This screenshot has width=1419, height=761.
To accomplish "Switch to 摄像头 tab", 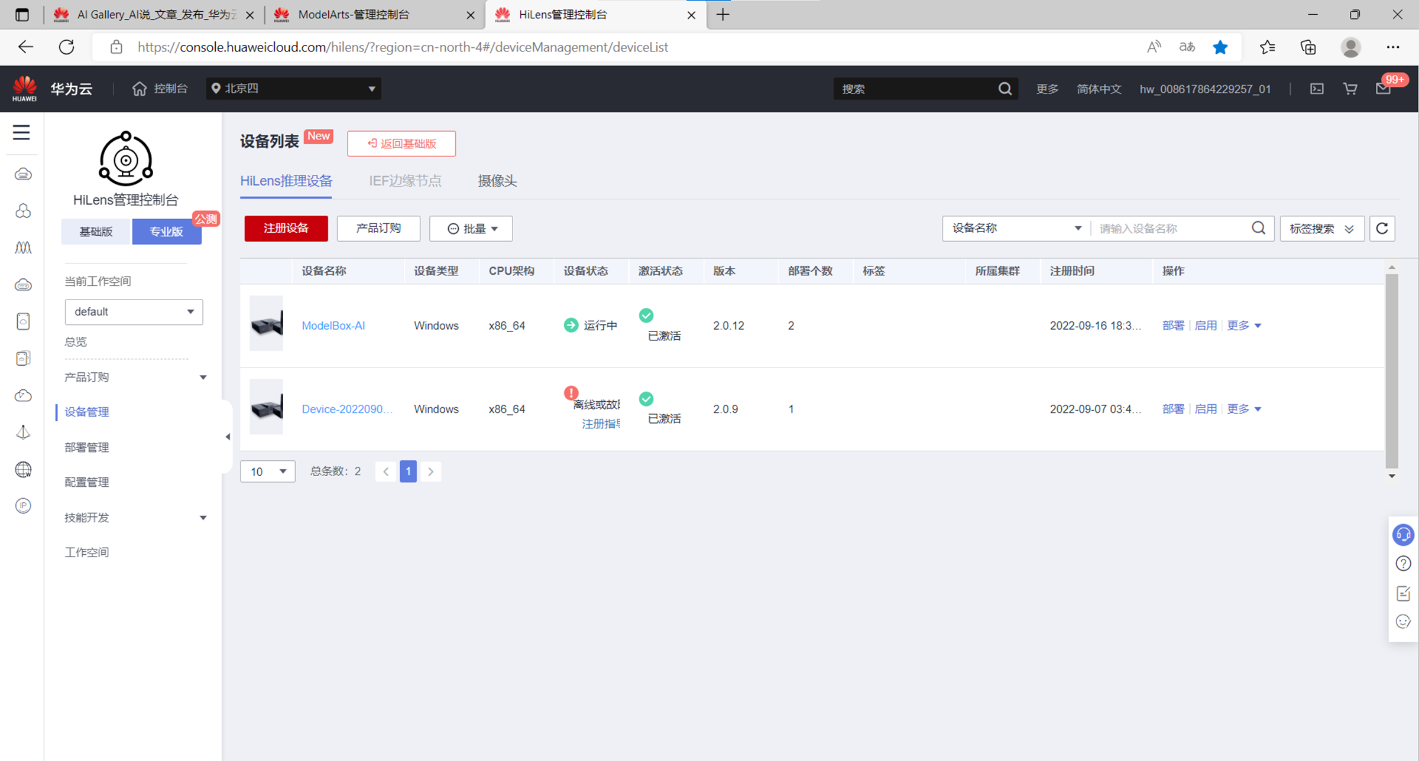I will 497,181.
